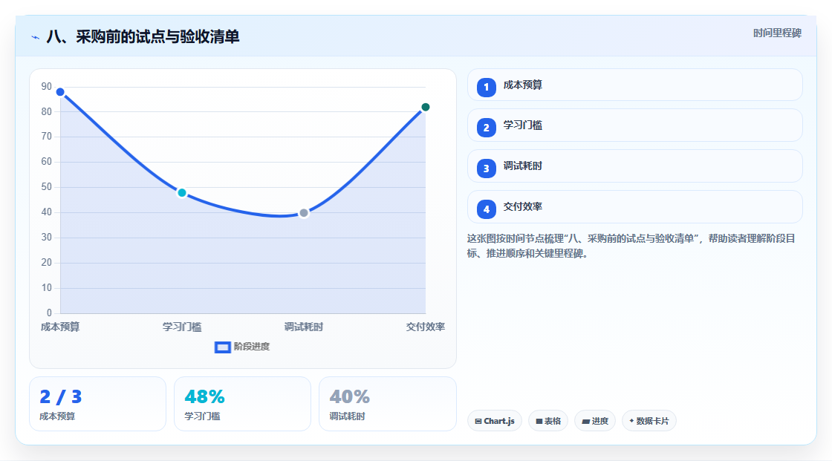
Task: Select the 学习门槛 data point on the chart
Action: coord(182,192)
